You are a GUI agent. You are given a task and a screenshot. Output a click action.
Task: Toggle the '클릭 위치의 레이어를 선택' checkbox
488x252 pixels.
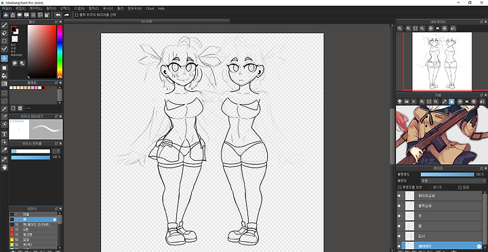click(x=77, y=15)
